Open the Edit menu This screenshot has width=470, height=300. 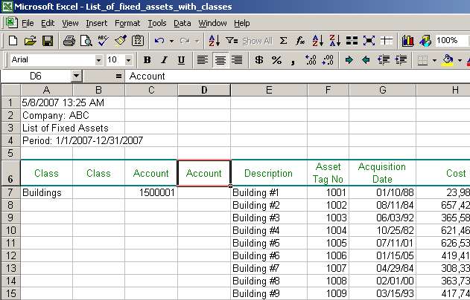click(x=48, y=23)
